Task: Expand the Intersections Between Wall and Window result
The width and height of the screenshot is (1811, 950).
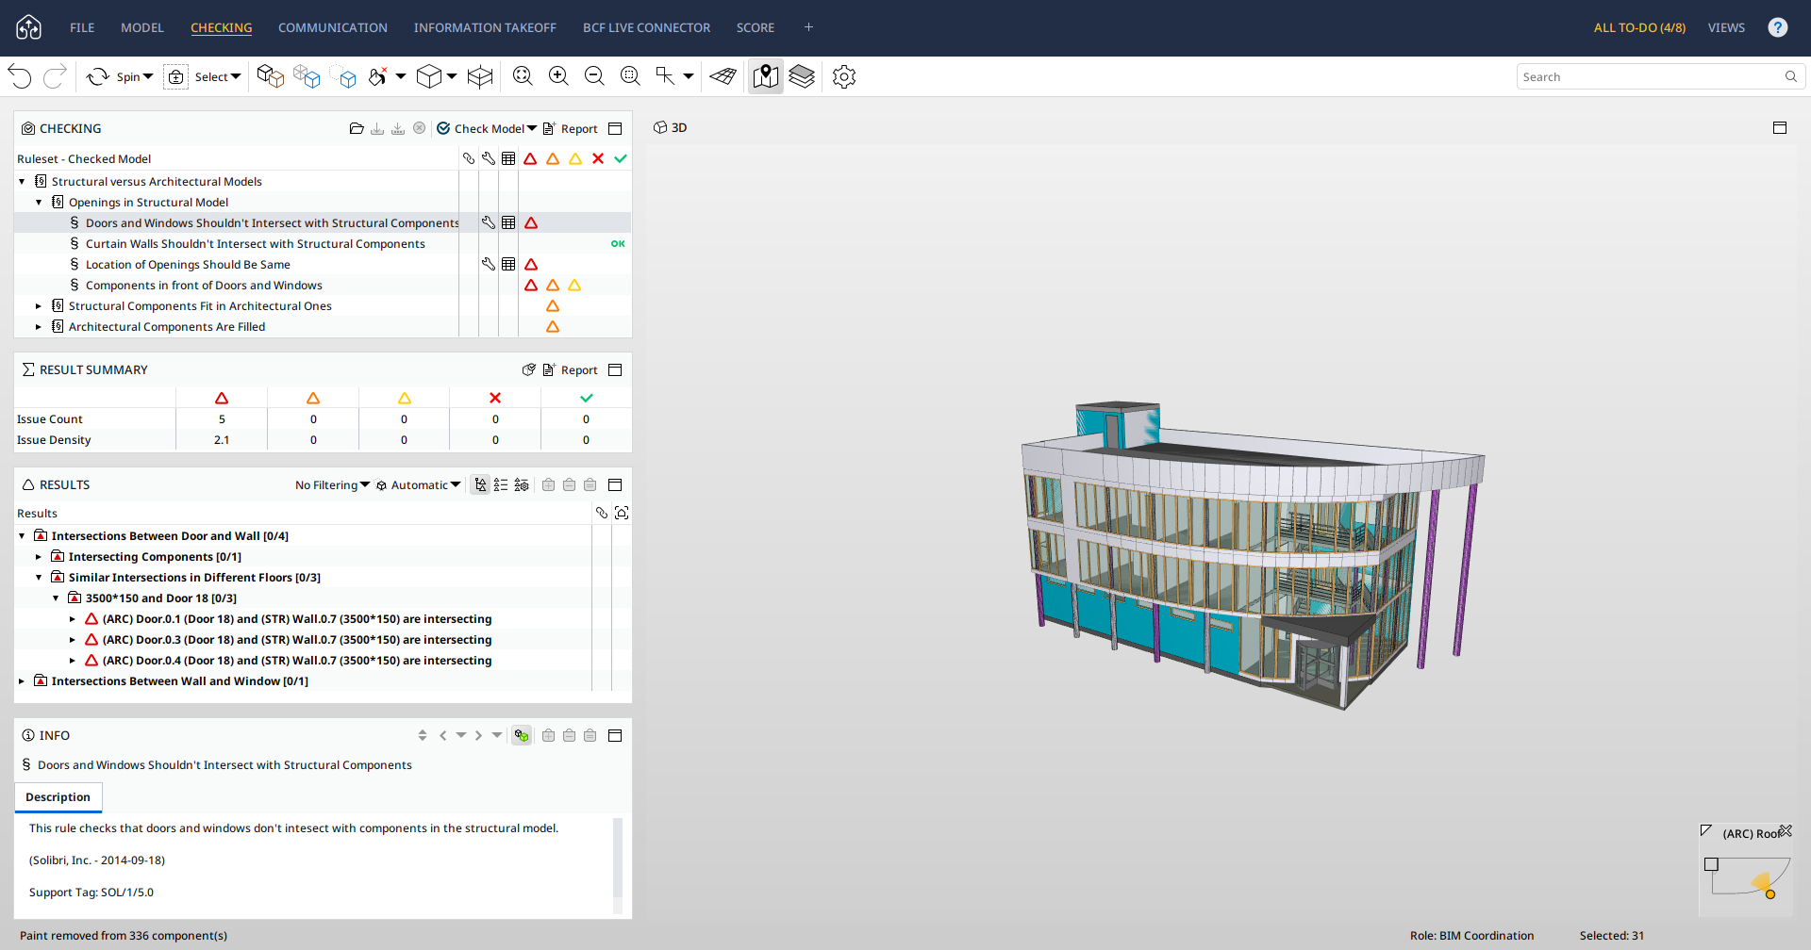Action: [22, 680]
